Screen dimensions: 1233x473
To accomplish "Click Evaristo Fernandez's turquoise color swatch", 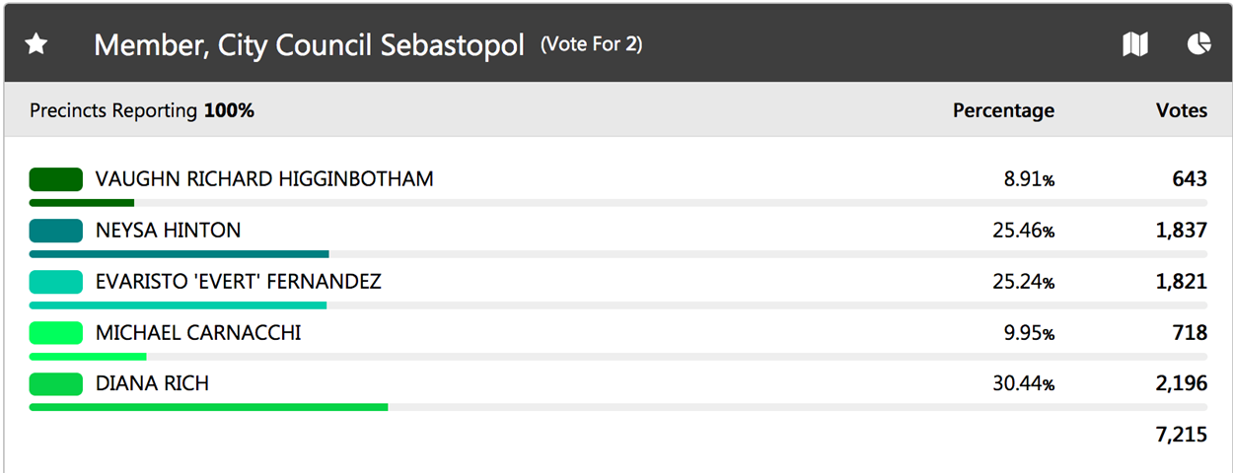I will 55,282.
